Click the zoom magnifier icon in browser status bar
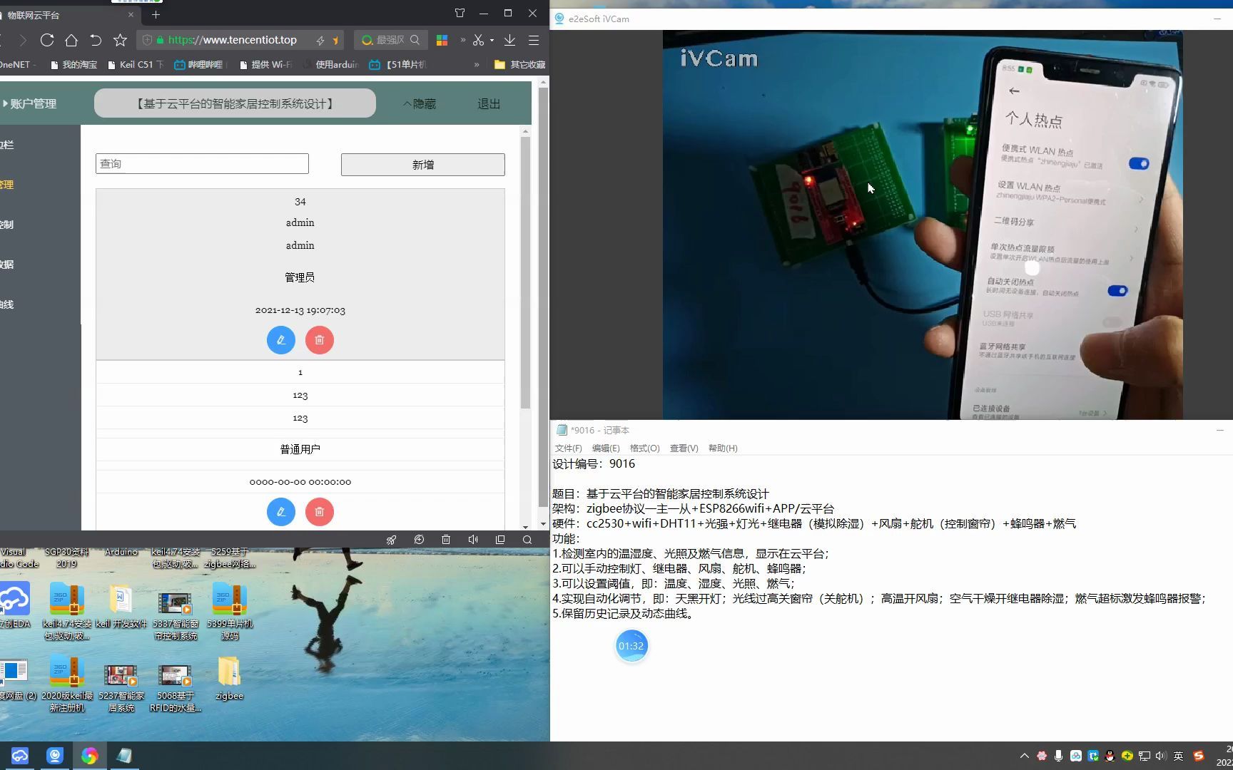The image size is (1233, 770). (x=527, y=540)
